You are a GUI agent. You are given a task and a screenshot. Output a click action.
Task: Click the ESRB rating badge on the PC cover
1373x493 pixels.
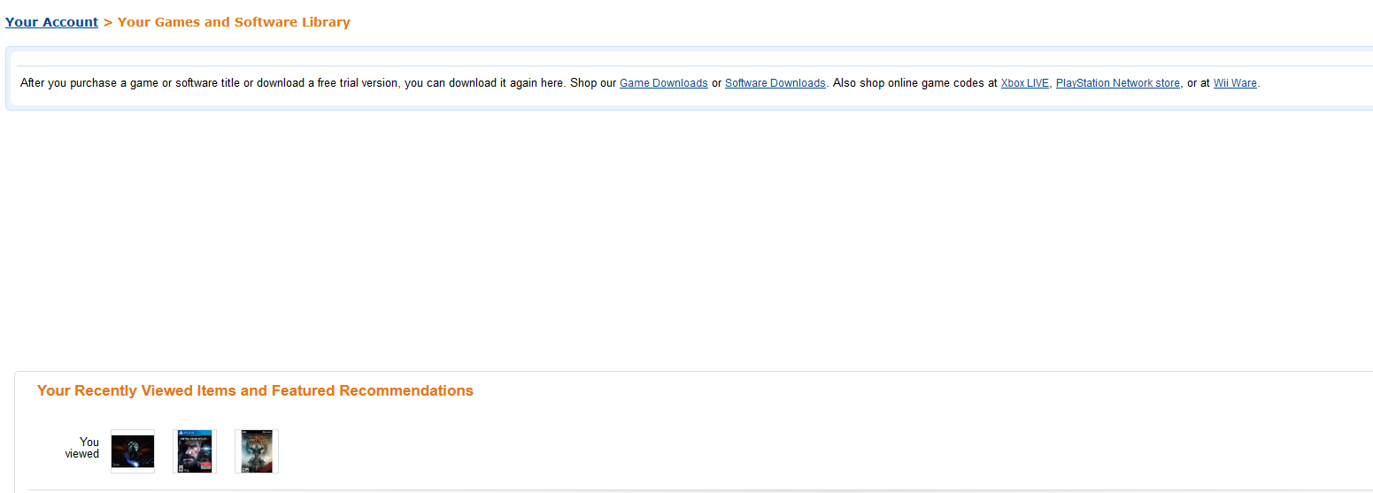pos(245,470)
